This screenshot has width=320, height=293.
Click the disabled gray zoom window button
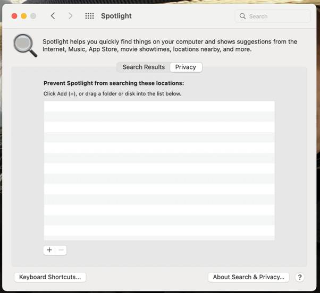click(x=33, y=16)
